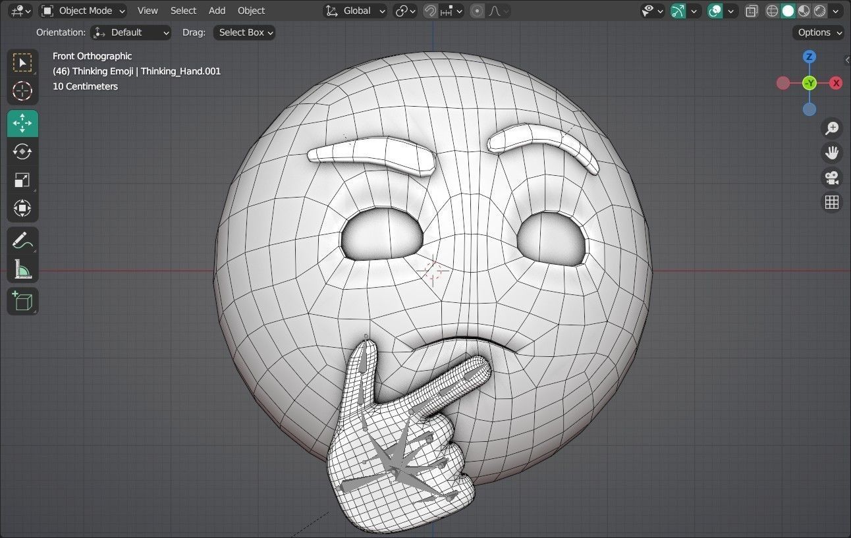Viewport: 851px width, 538px height.
Task: Click the Select Box tool icon
Action: point(22,63)
